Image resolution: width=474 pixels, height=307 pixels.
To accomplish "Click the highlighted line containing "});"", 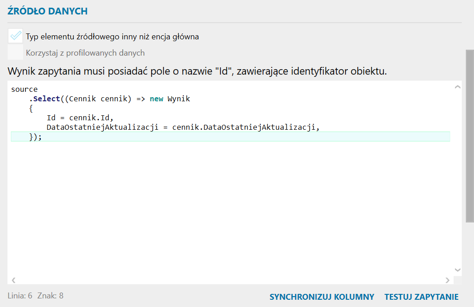I will click(x=35, y=137).
